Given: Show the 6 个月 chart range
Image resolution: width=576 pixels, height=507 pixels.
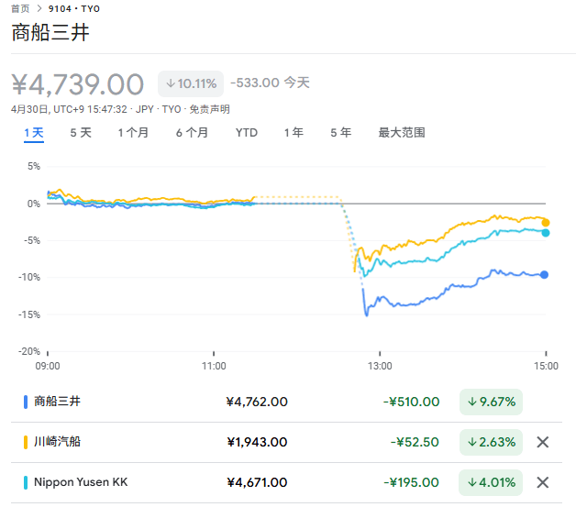Looking at the screenshot, I should pos(192,133).
